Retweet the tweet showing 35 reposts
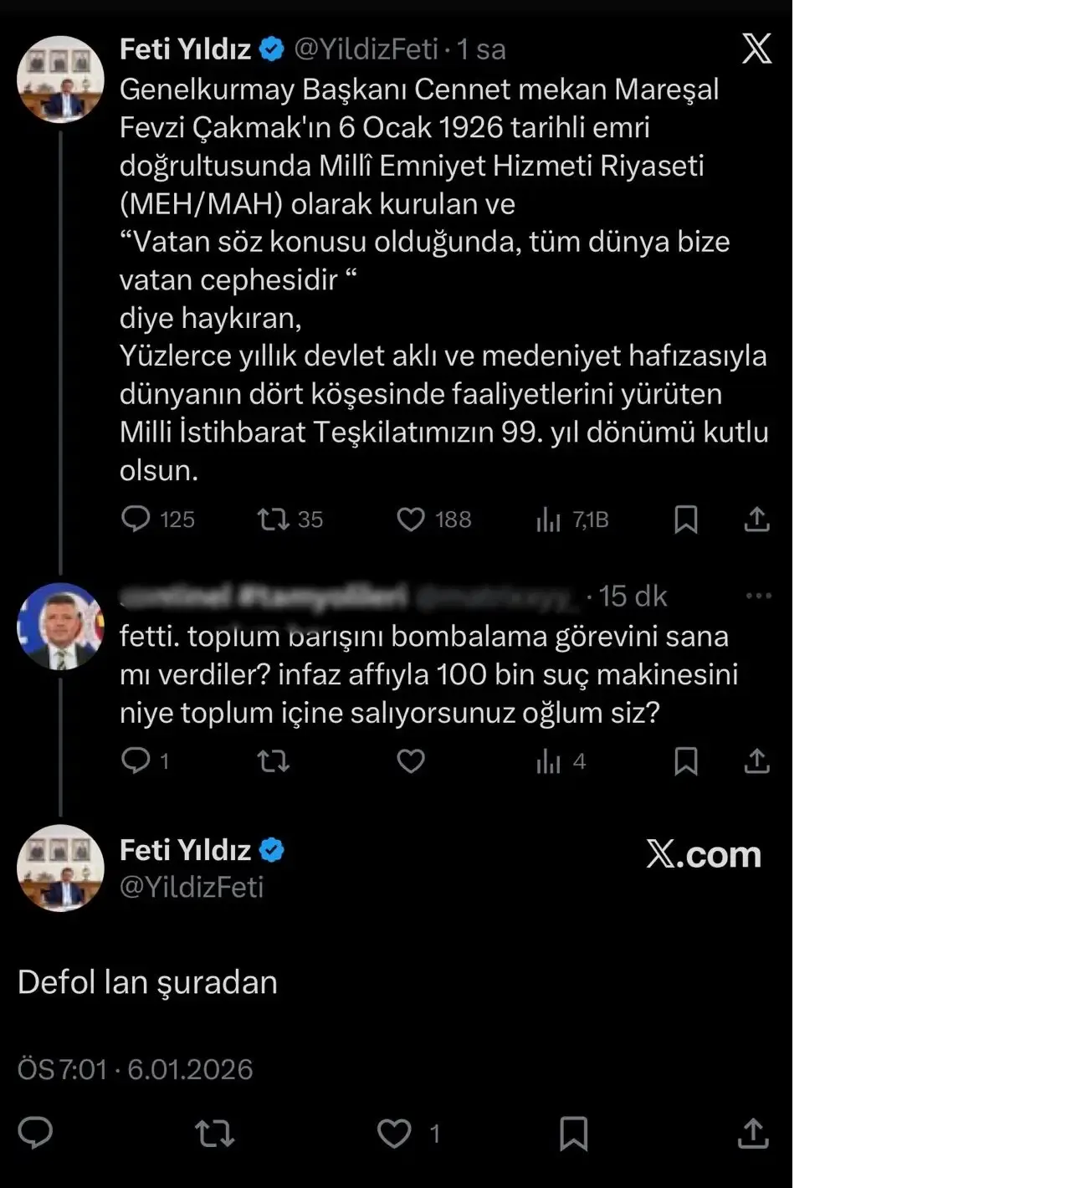 tap(274, 520)
